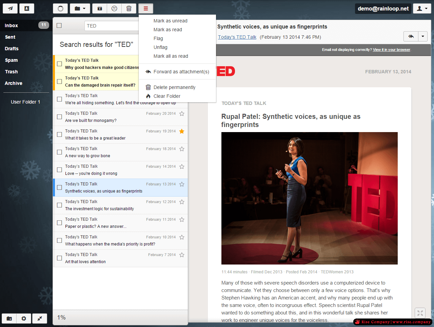Open the contacts address book icon
Image resolution: width=434 pixels, height=327 pixels.
(27, 8)
